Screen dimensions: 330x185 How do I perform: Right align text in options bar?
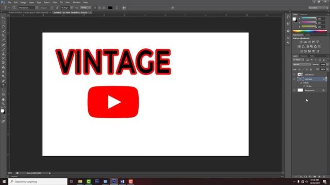coord(104,8)
